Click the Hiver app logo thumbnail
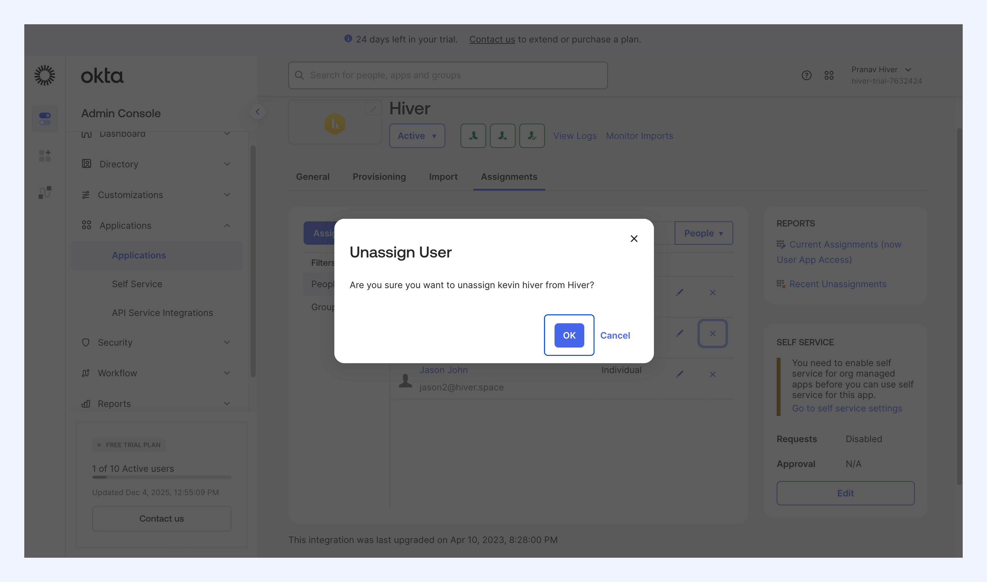 tap(335, 124)
